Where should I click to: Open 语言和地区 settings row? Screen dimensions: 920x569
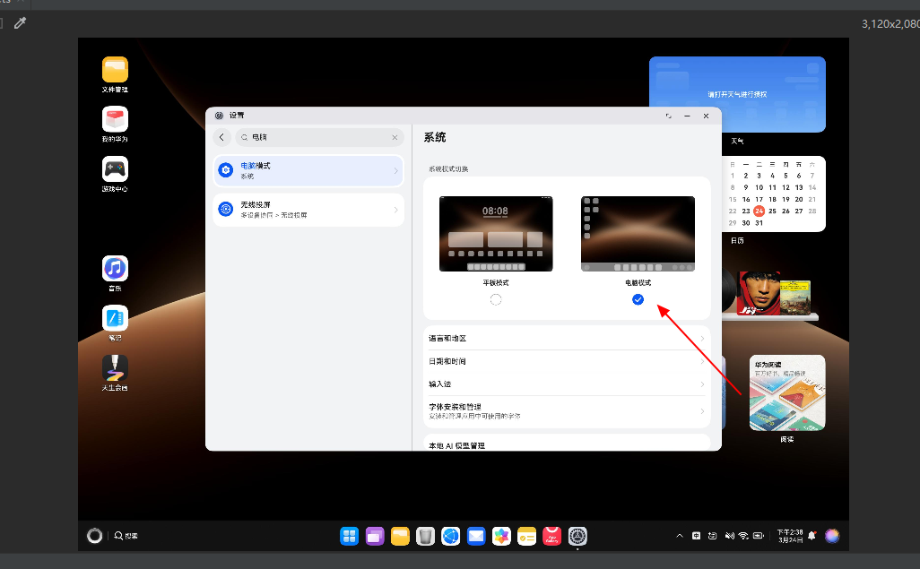(567, 338)
